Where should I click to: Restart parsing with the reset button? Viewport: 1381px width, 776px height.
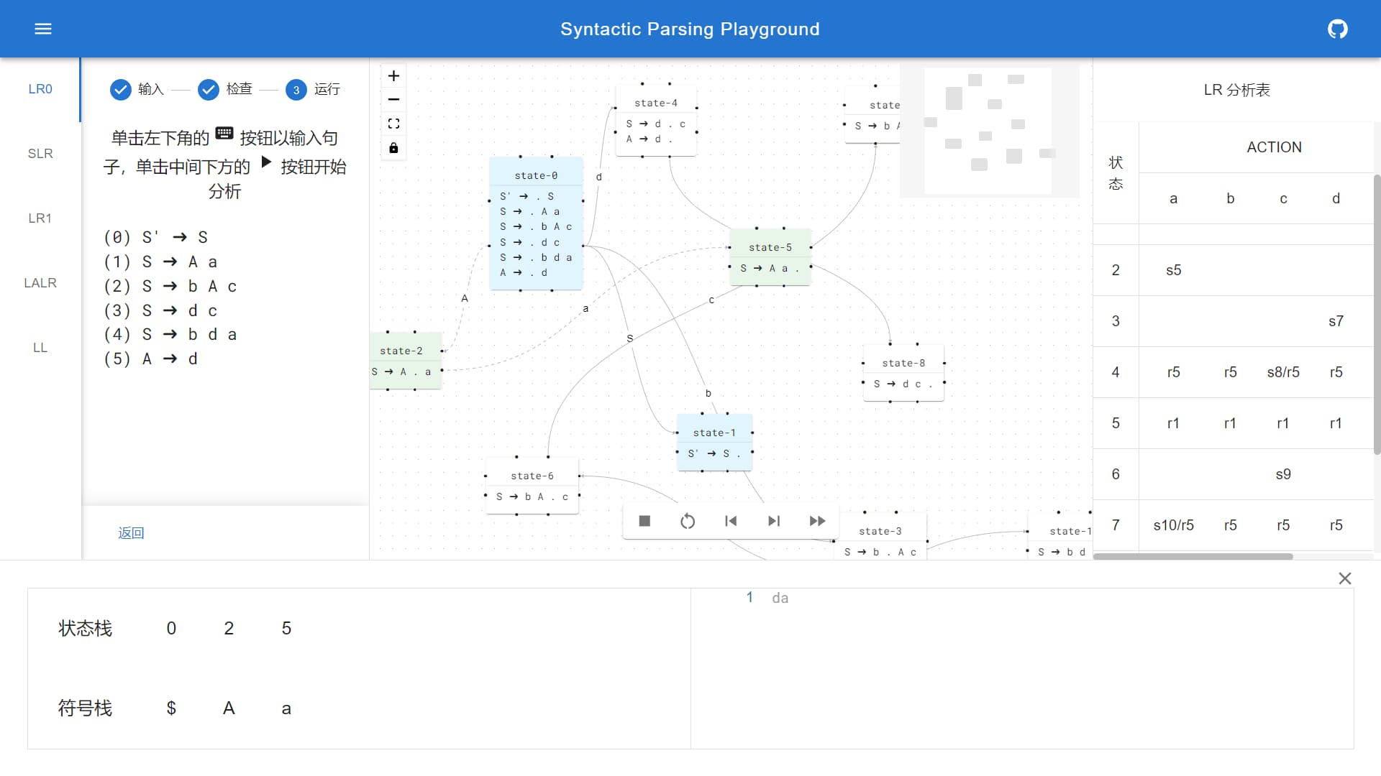point(688,521)
